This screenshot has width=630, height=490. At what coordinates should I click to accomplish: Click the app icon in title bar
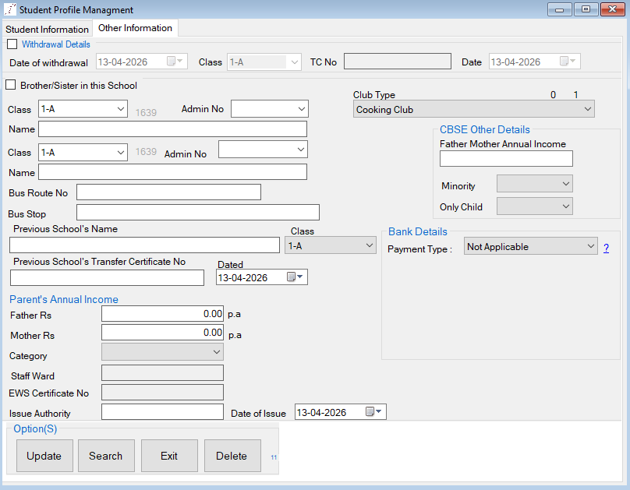click(9, 10)
